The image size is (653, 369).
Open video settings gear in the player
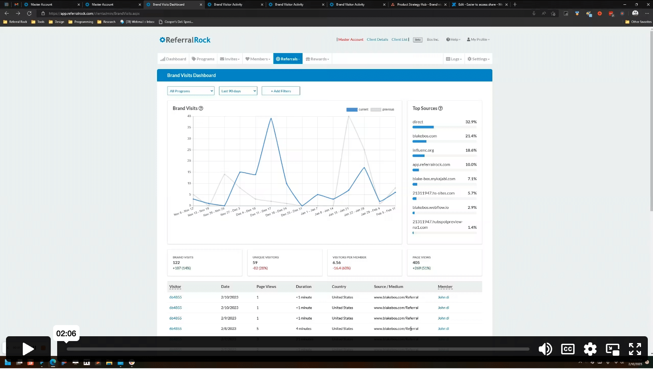[x=590, y=349]
